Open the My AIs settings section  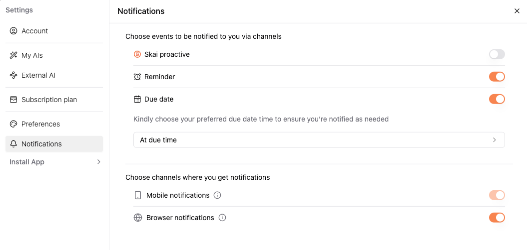click(54, 55)
